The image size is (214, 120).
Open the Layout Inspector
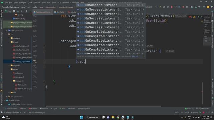point(203,109)
